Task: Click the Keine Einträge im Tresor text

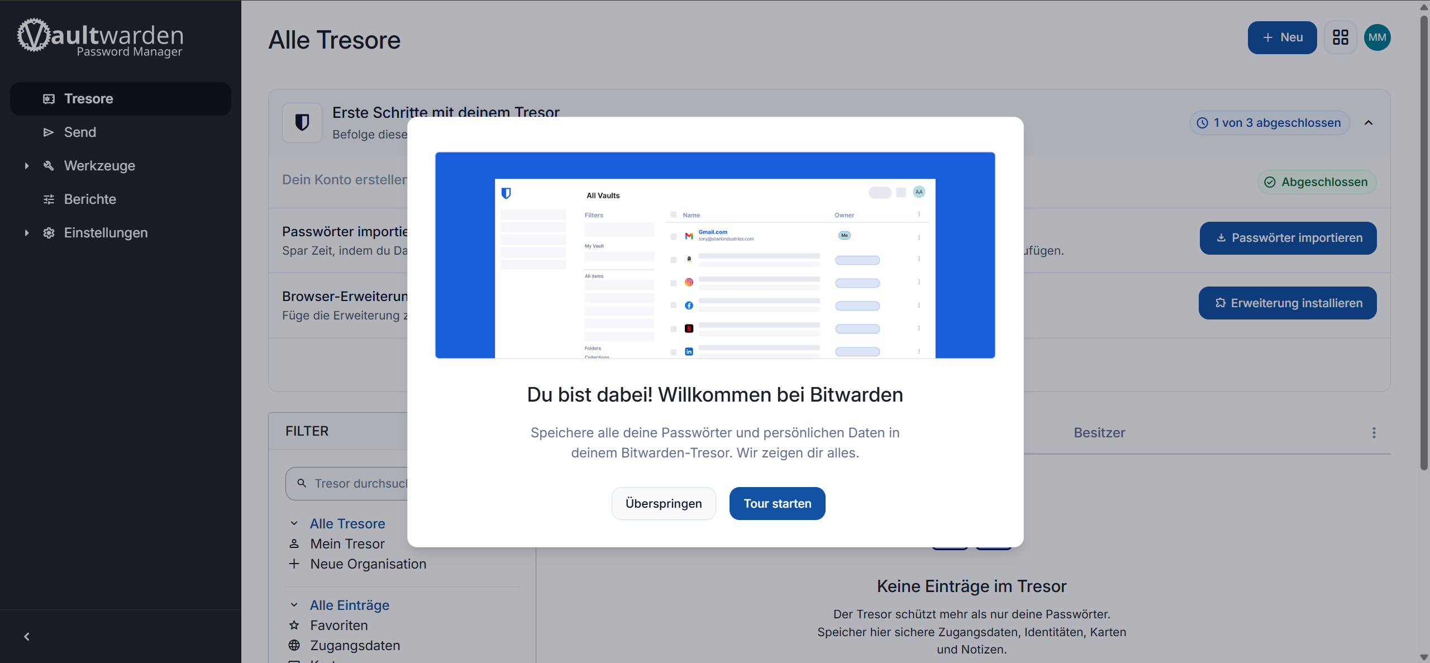Action: coord(972,586)
